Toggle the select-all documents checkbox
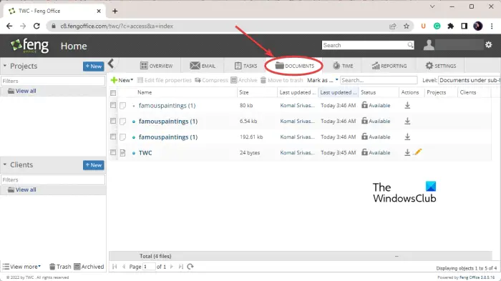501x281 pixels. tap(113, 93)
